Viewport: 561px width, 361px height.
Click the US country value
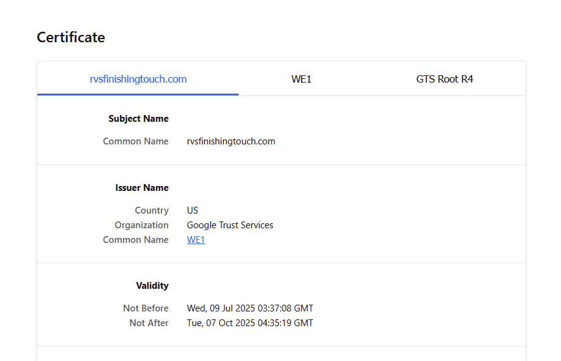tap(193, 210)
